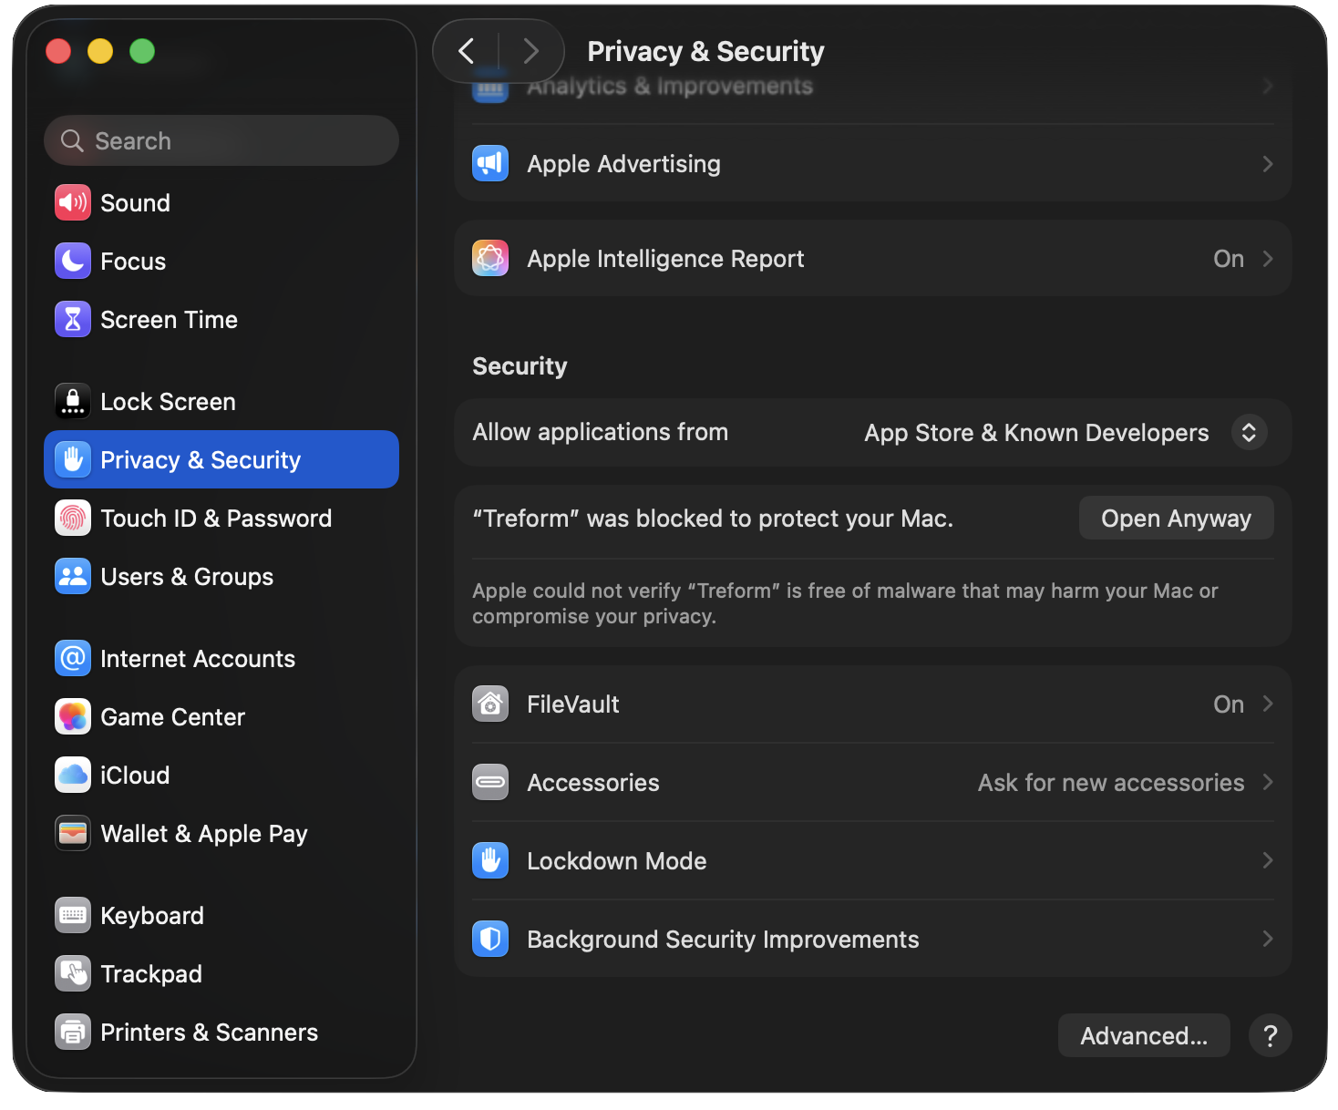1338x1110 pixels.
Task: Select Focus in the sidebar
Action: click(221, 261)
